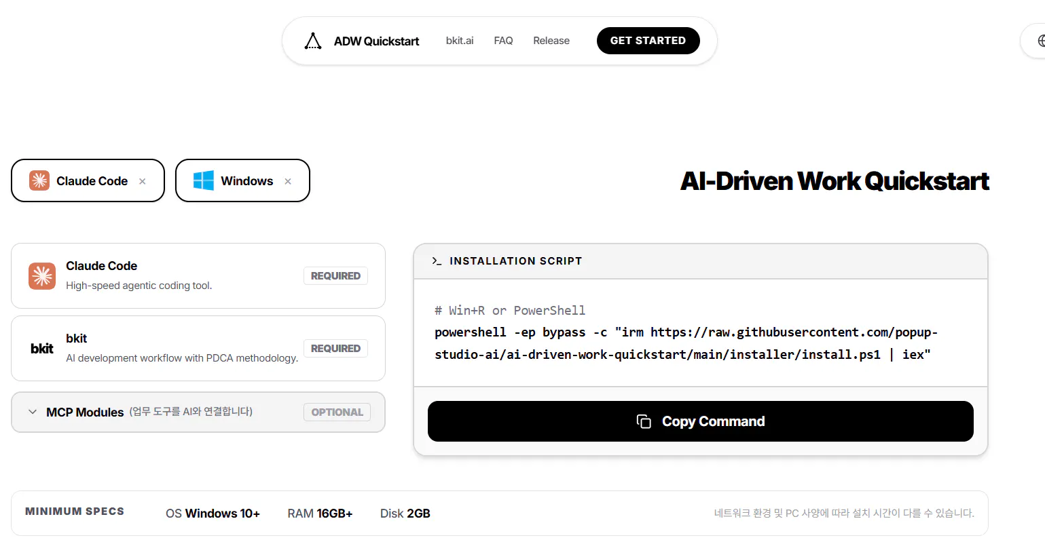Click the OPTIONAL badge on MCP Modules
This screenshot has width=1045, height=540.
point(337,412)
